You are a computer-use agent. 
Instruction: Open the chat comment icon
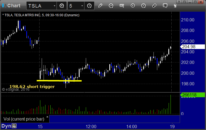165,6
